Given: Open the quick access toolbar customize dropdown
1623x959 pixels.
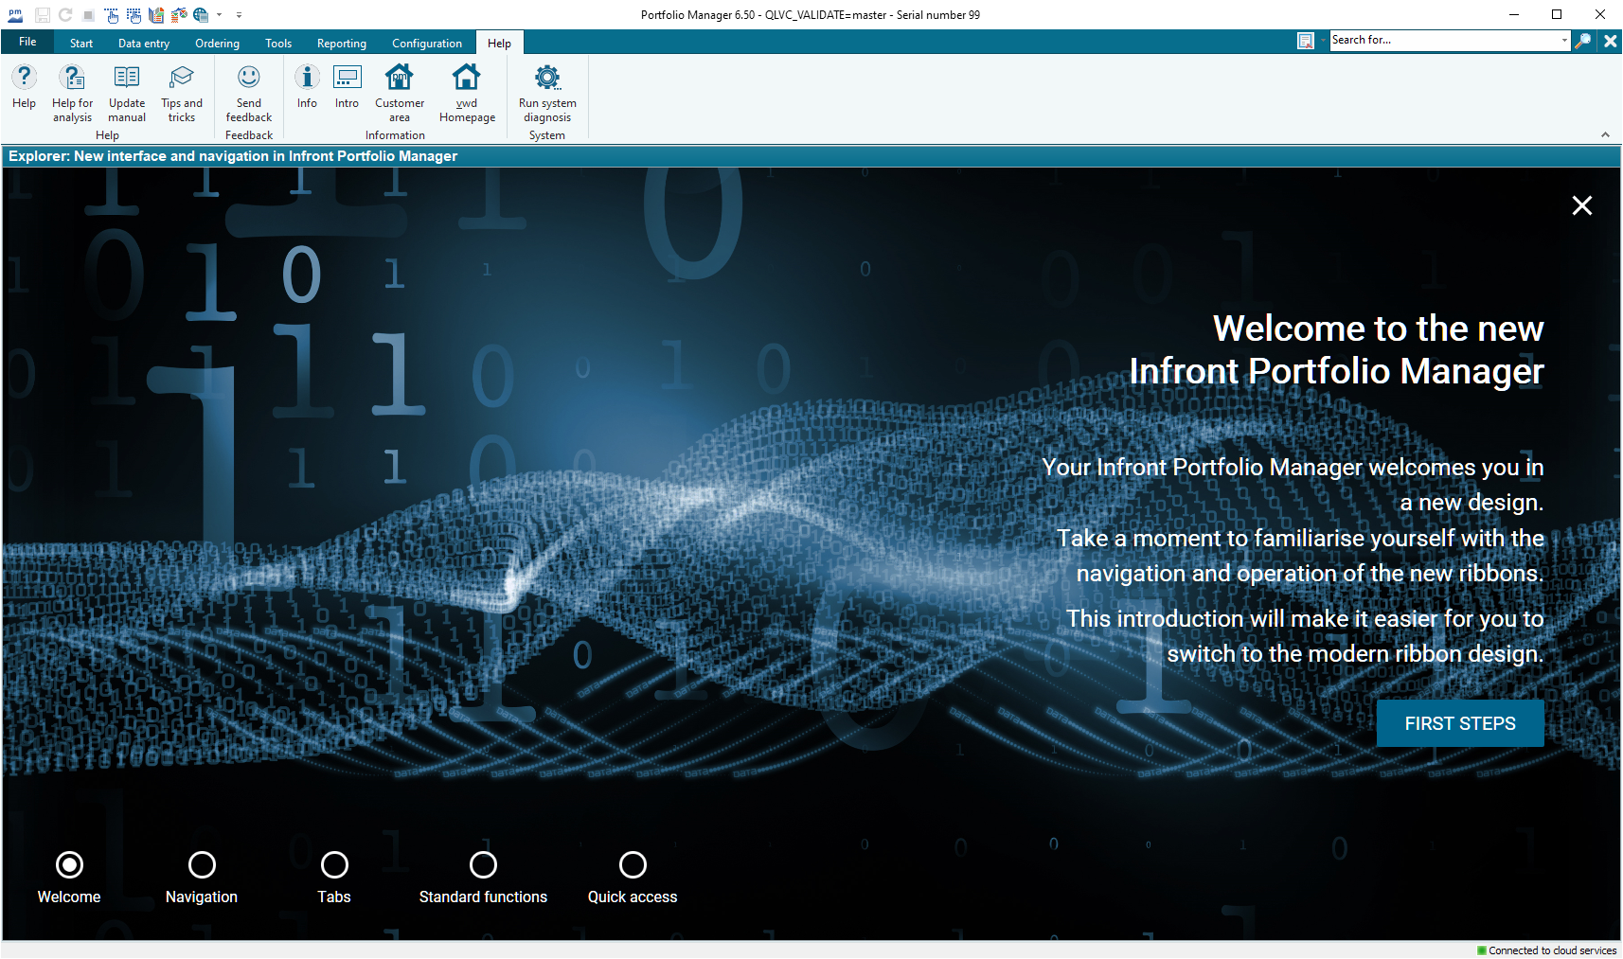Looking at the screenshot, I should [x=239, y=15].
